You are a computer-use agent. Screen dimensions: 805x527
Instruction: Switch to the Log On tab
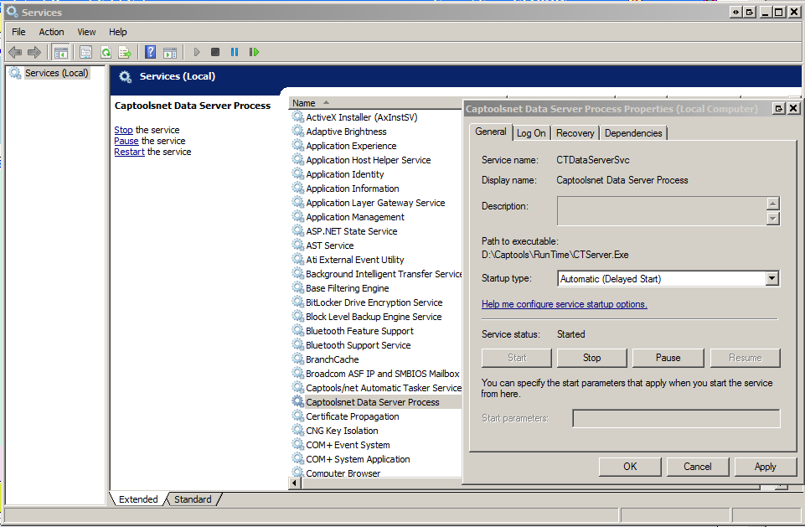click(x=531, y=133)
